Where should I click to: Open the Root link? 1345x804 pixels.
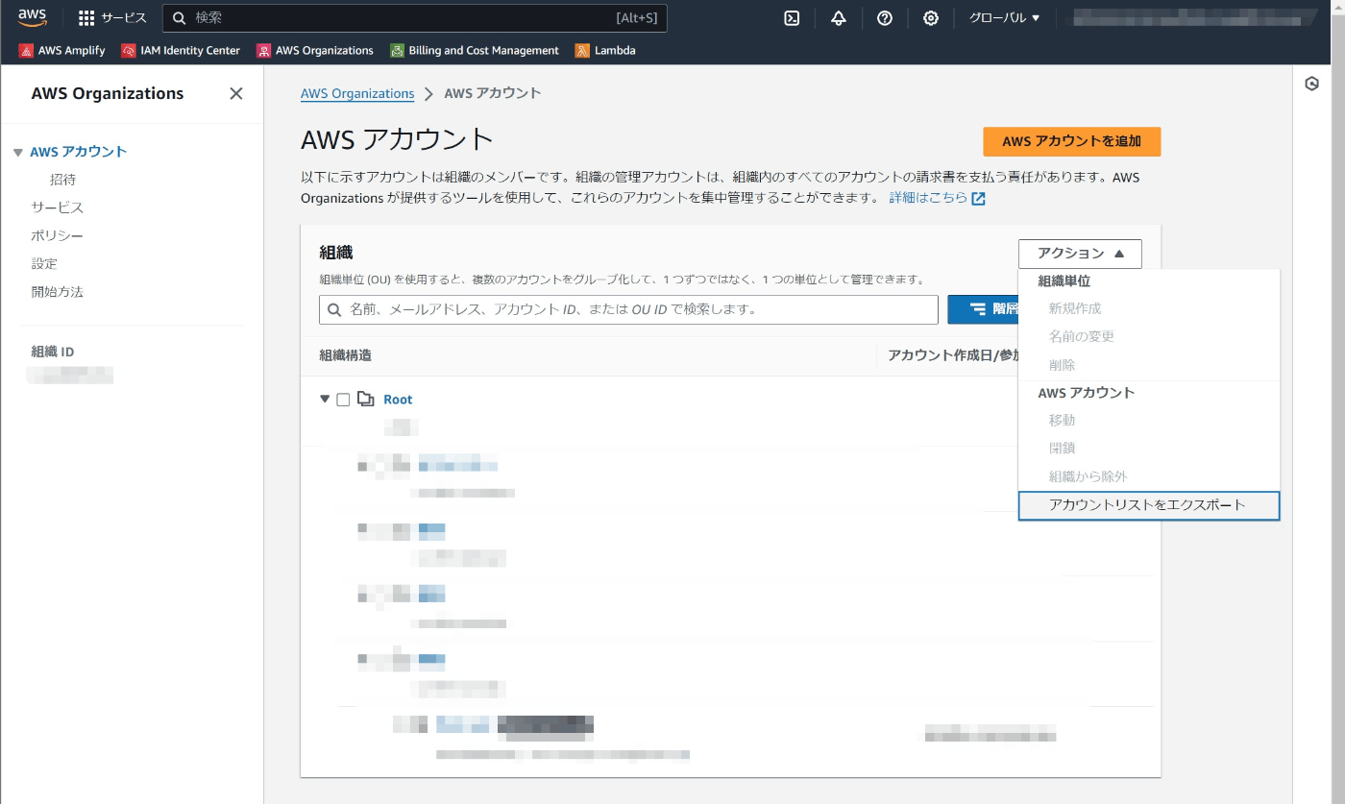click(398, 400)
